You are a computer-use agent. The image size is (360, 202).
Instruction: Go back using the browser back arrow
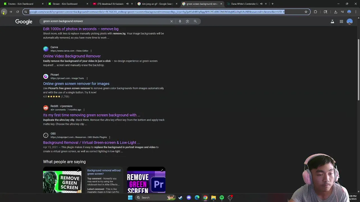point(4,12)
